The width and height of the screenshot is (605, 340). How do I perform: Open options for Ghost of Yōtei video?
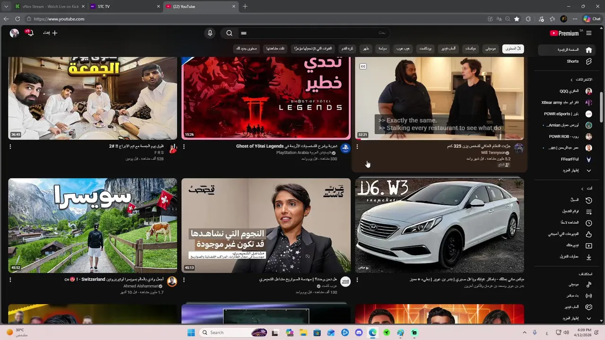click(184, 147)
